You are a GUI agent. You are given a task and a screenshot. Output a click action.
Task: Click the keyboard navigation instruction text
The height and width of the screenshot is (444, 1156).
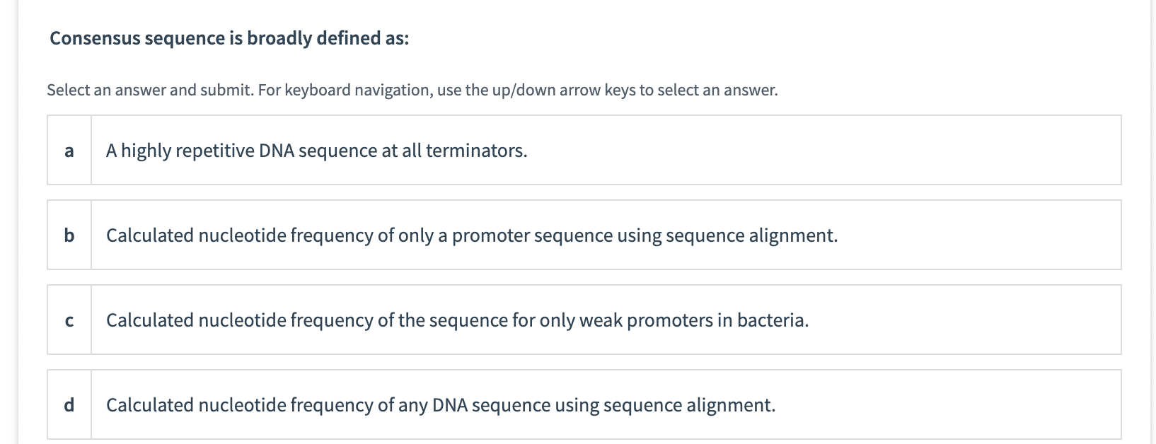pyautogui.click(x=412, y=90)
